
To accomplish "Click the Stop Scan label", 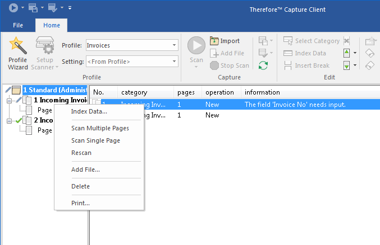I will [235, 65].
